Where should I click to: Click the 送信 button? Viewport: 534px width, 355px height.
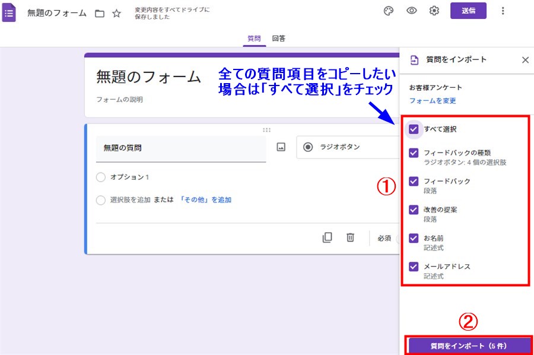pos(468,11)
